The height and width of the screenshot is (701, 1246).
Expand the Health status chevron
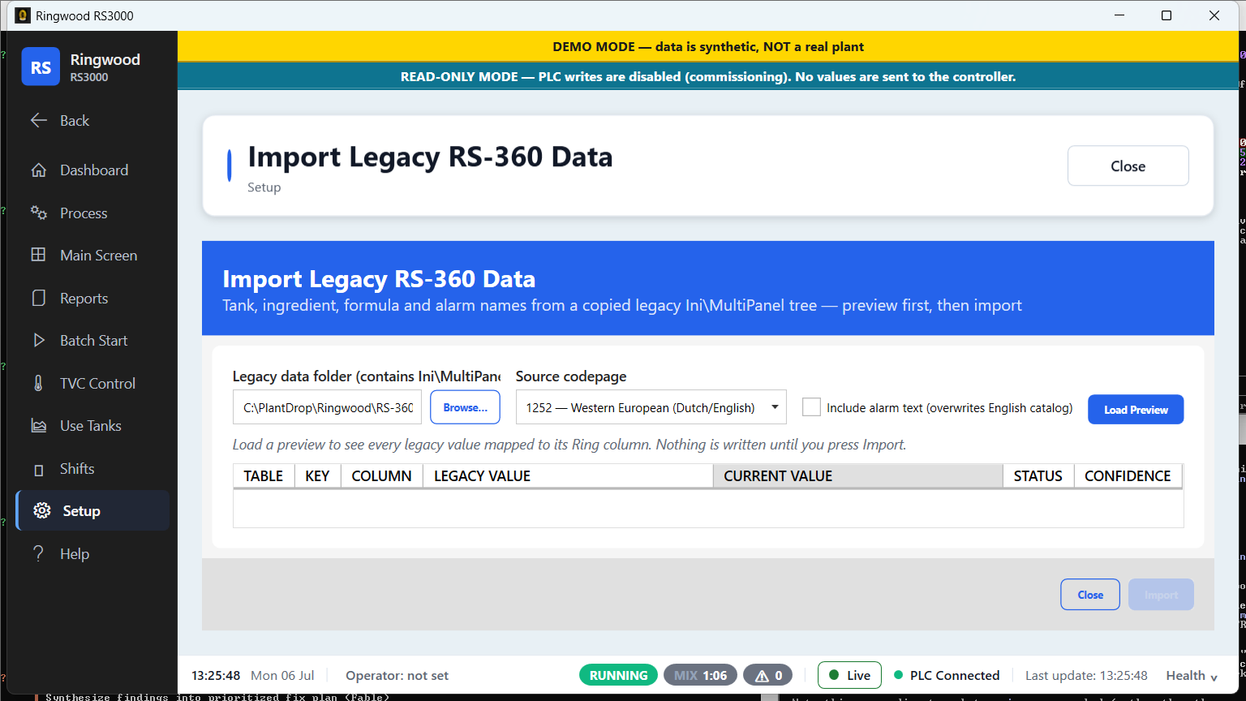click(1214, 677)
